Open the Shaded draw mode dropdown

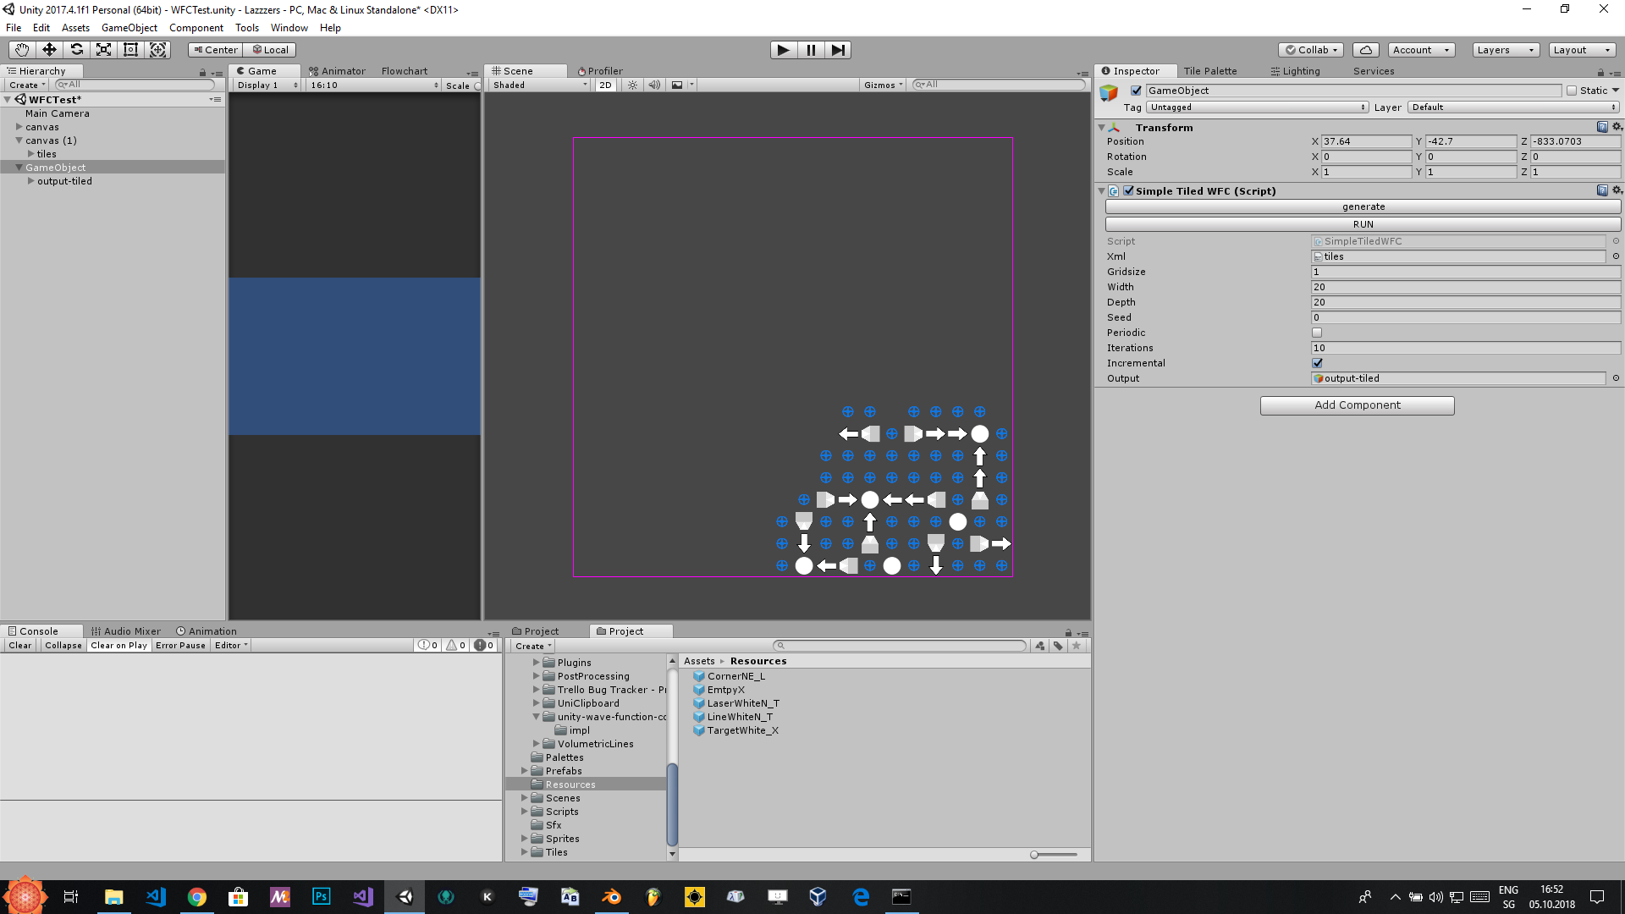[539, 85]
